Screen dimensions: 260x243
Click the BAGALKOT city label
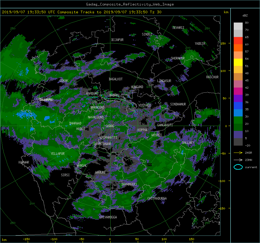(116, 79)
